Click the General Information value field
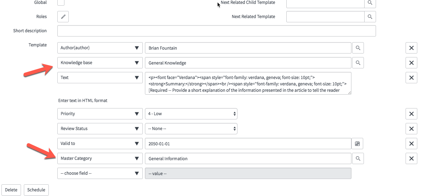Viewport: 428px width, 196px height. [248, 158]
